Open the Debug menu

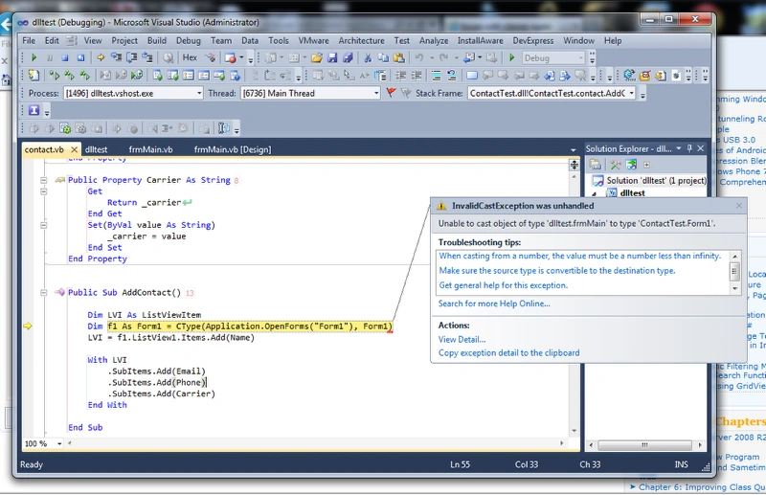pyautogui.click(x=188, y=40)
